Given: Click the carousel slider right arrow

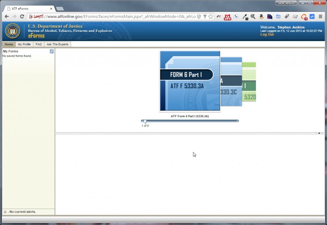Looking at the screenshot, I should pos(238,121).
